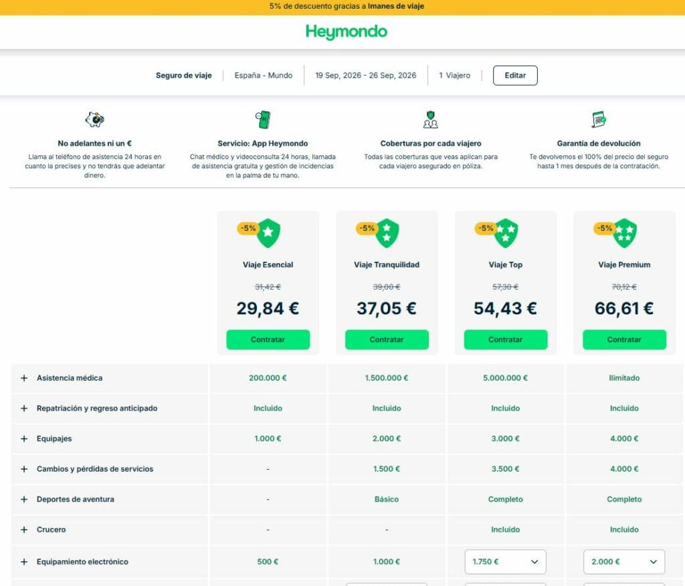Click the -5% badge on Viaje Tranquilidad
Image resolution: width=685 pixels, height=586 pixels.
[x=367, y=228]
